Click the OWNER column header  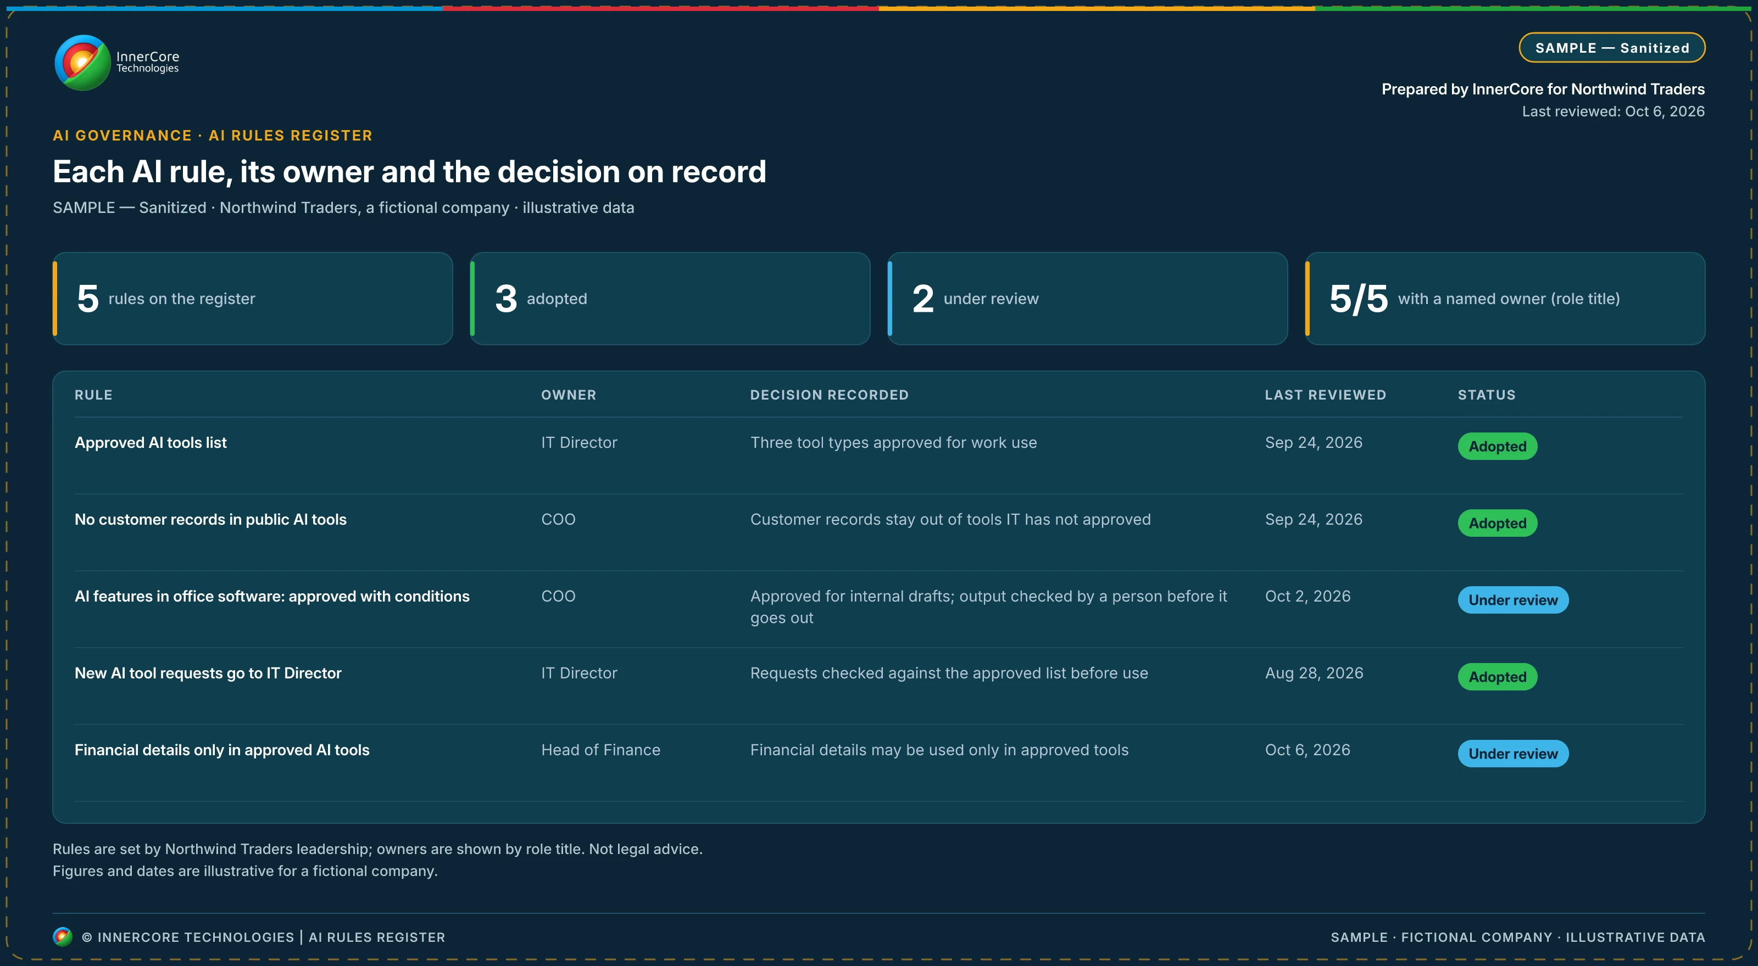click(569, 395)
